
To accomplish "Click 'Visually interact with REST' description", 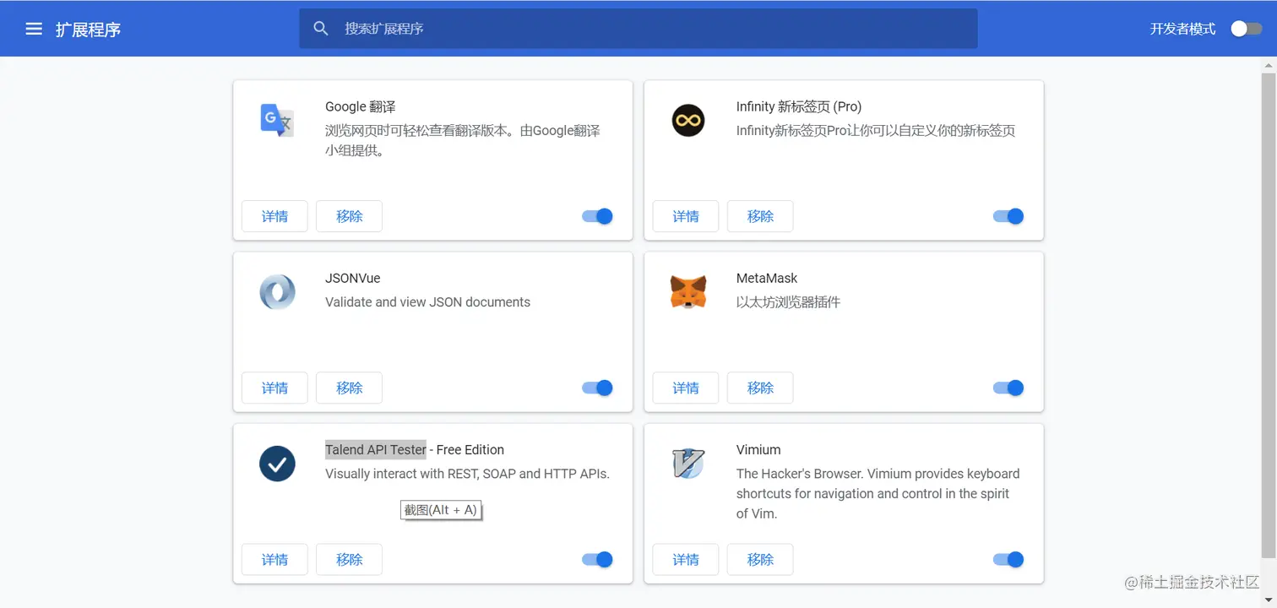I will tap(467, 474).
